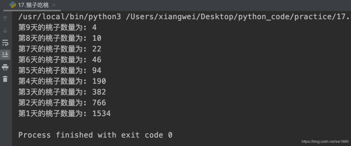Toggle soft-wrap in the console
The width and height of the screenshot is (351, 146).
coord(5,43)
